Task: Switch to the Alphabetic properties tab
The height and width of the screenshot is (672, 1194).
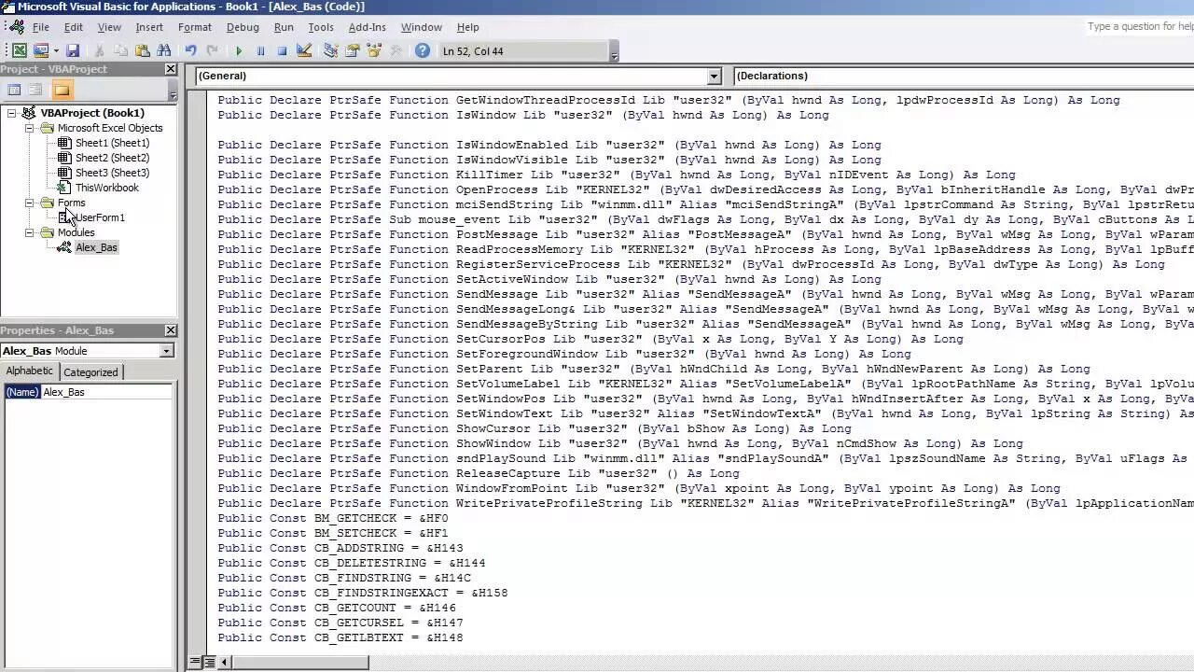Action: point(30,371)
